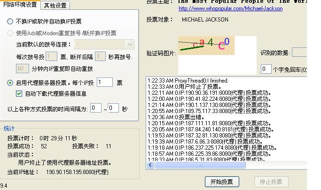Screen dimensions: 321x190
Task: Click the votes-per-IP input field
Action: (104, 83)
